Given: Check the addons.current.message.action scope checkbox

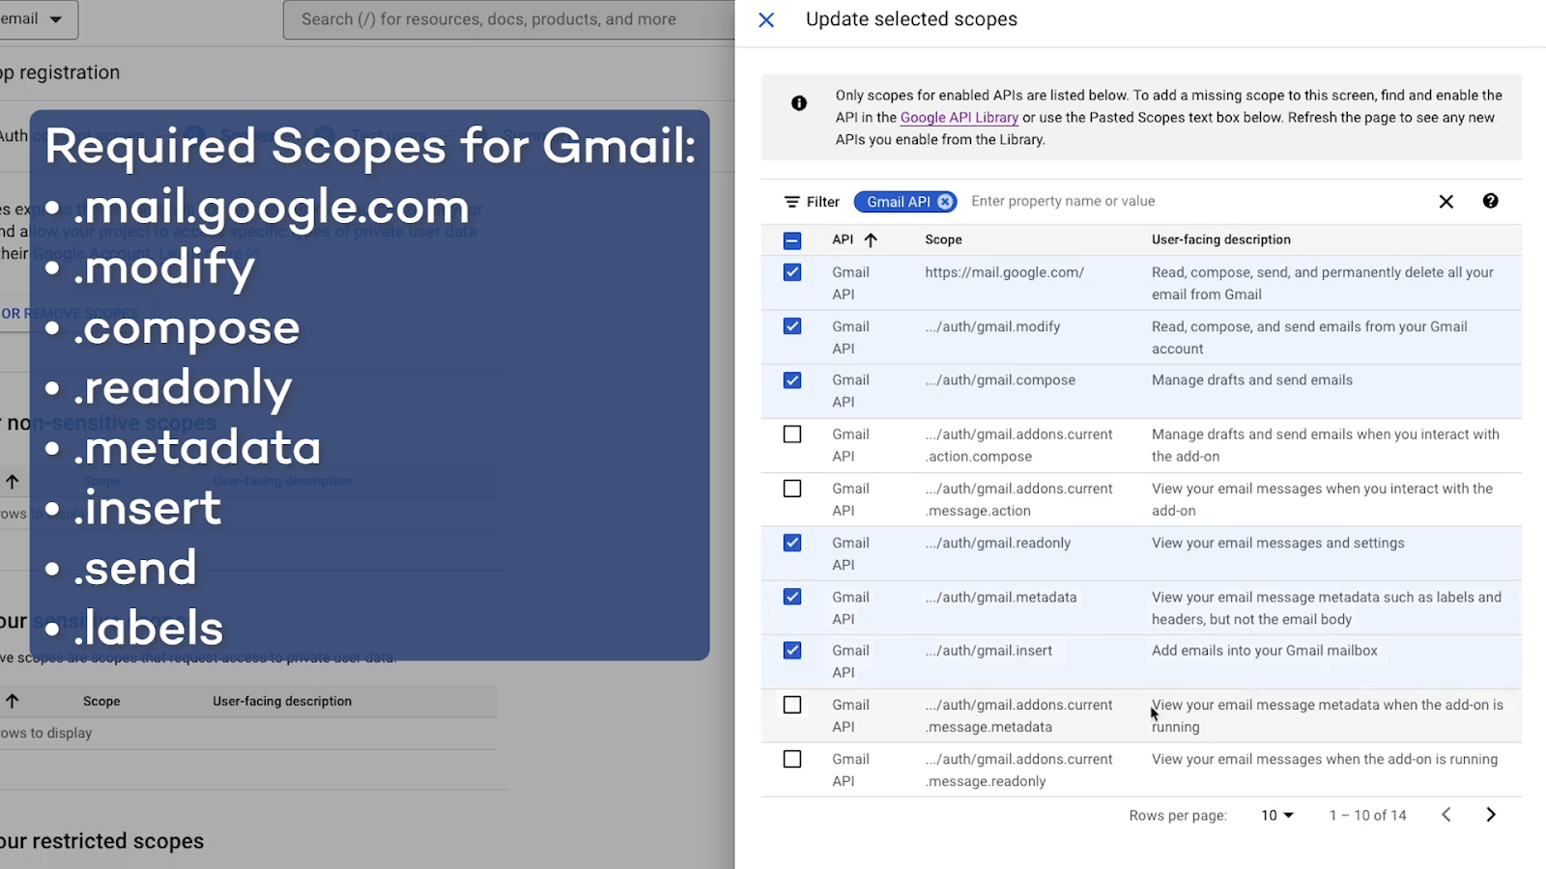Looking at the screenshot, I should [792, 489].
